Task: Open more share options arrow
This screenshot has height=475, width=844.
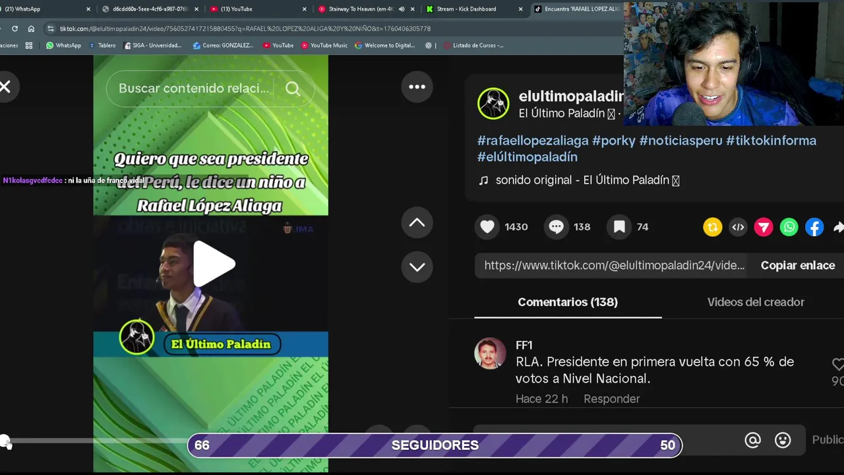Action: [x=838, y=227]
